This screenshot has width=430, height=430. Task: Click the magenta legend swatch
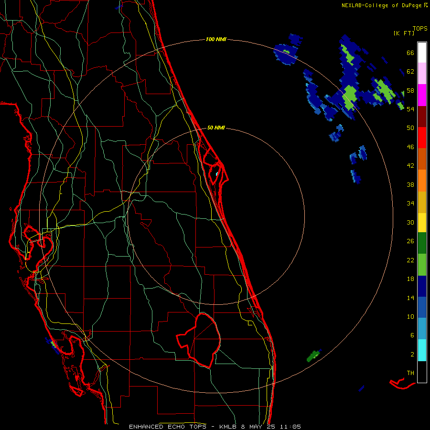pos(422,95)
